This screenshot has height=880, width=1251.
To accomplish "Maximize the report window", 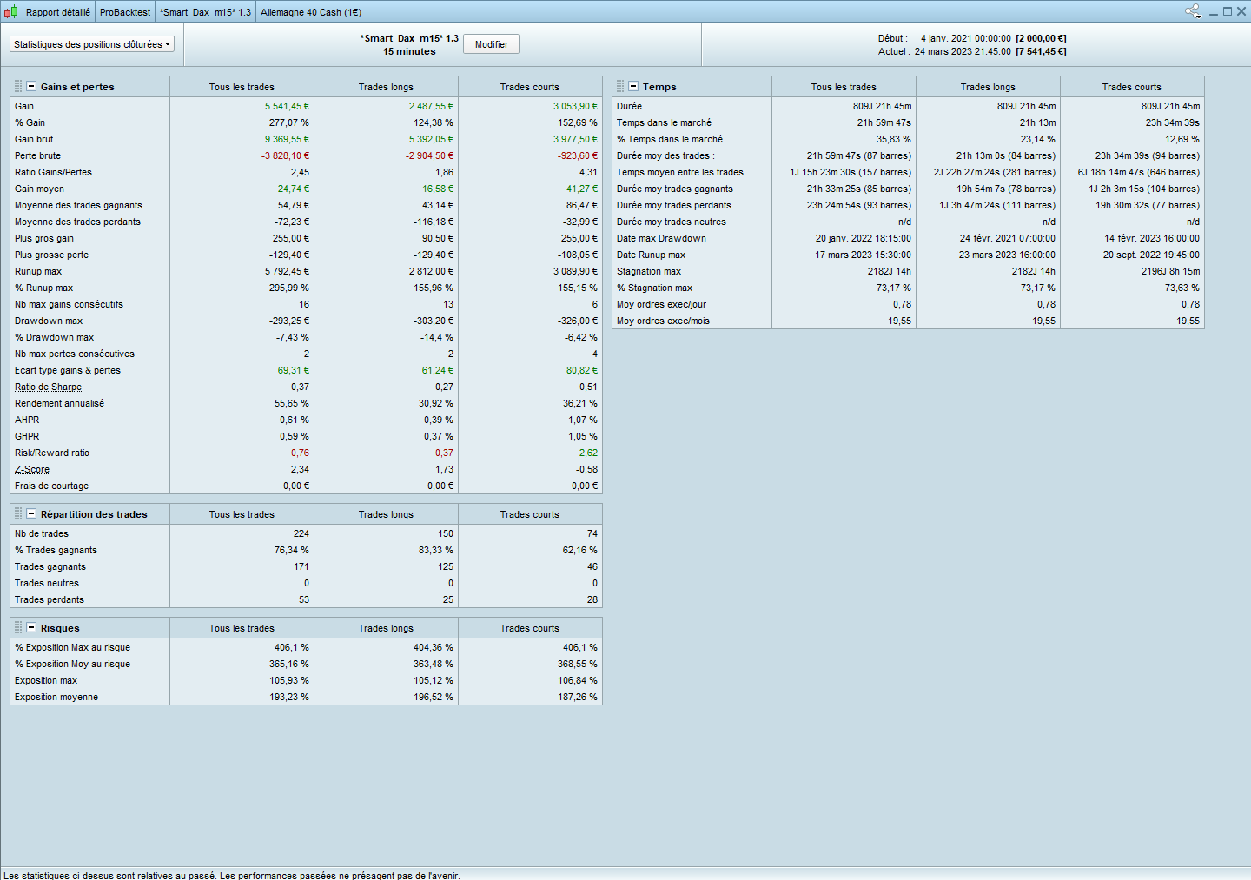I will [x=1228, y=11].
